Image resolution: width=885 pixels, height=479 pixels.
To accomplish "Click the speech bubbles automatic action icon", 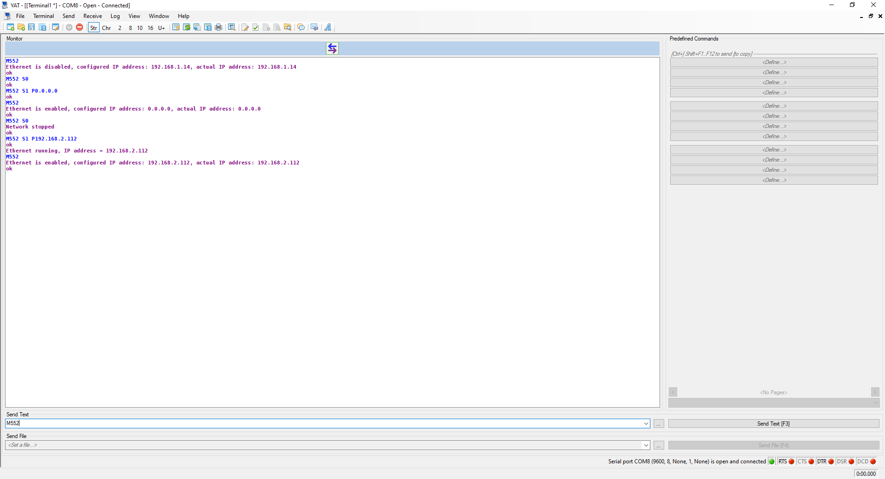I will click(x=301, y=27).
